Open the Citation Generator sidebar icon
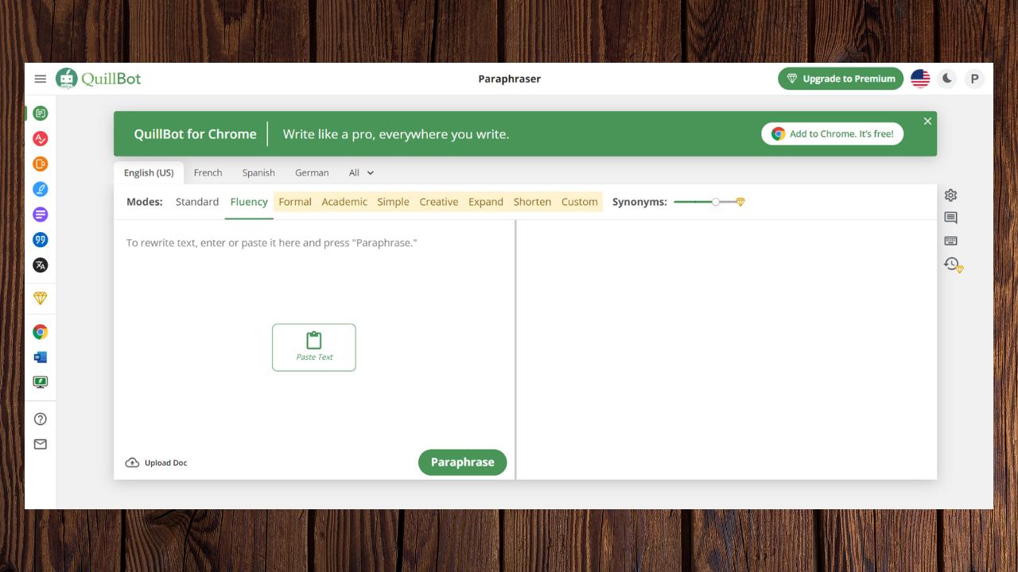Screen dimensions: 1018x572 click(x=41, y=240)
